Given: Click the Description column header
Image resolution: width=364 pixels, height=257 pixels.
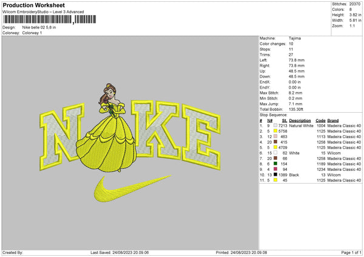Looking at the screenshot, I should point(300,121).
